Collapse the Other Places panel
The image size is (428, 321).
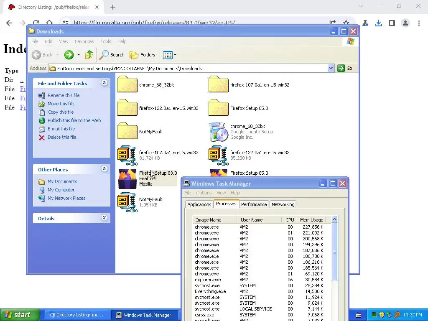click(104, 169)
